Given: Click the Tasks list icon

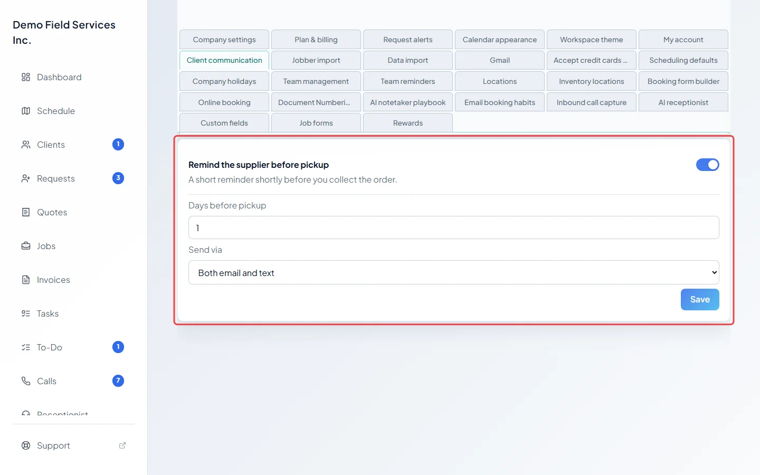Looking at the screenshot, I should point(26,313).
